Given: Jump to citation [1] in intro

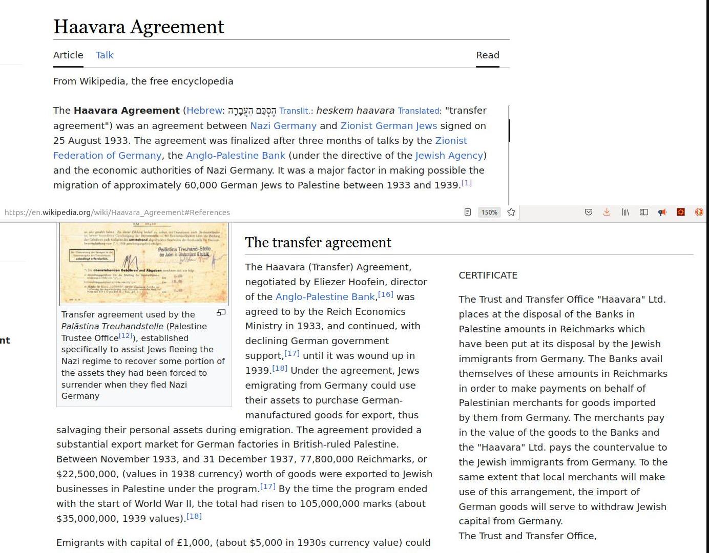Looking at the screenshot, I should pos(466,183).
